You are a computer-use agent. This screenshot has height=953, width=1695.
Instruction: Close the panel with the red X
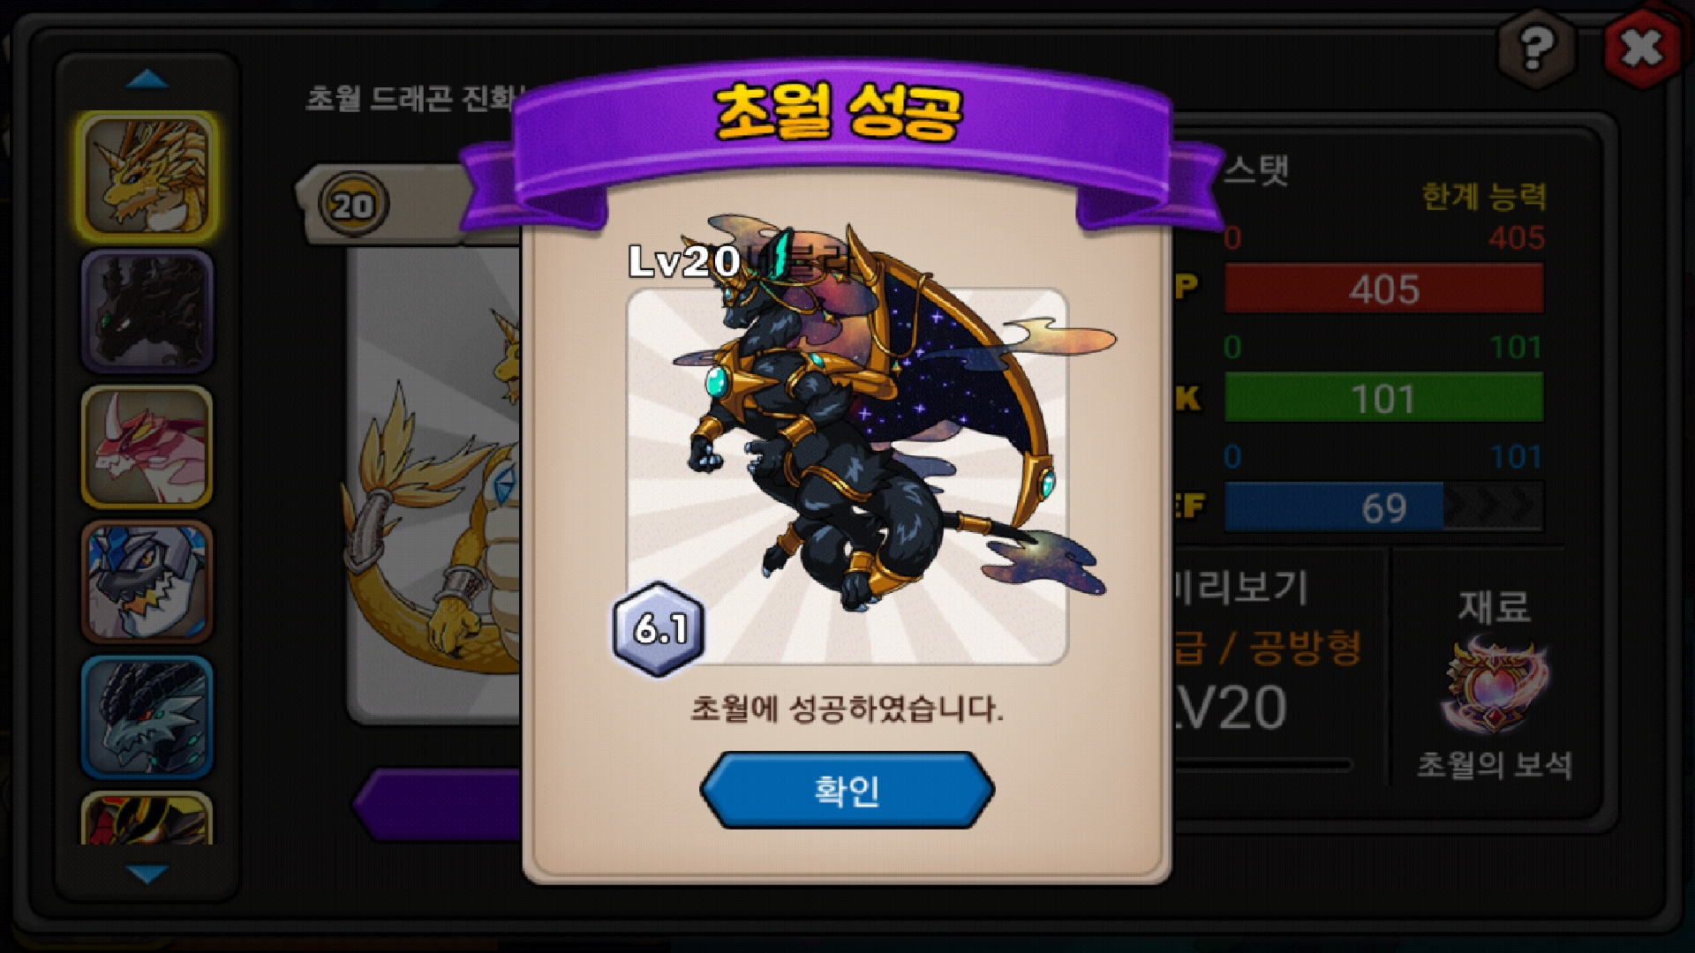tap(1641, 48)
